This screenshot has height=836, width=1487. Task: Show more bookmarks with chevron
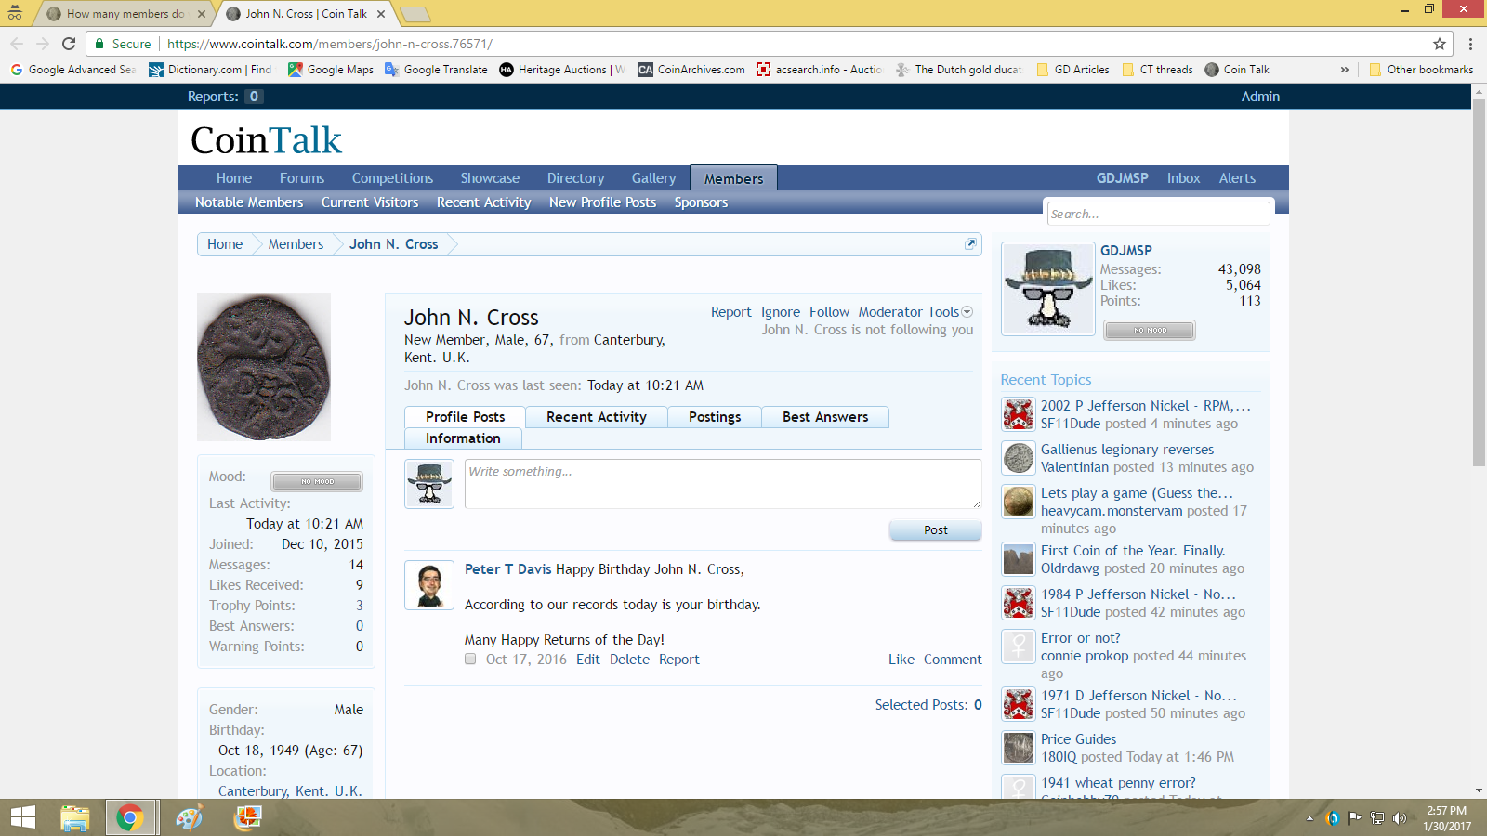click(x=1344, y=70)
